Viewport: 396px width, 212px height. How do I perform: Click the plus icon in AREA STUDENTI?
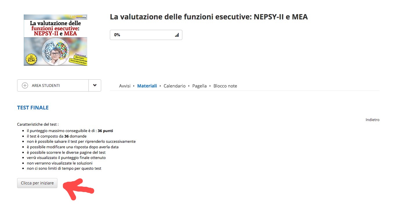(x=25, y=85)
